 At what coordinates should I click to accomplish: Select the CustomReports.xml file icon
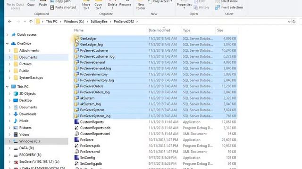click(x=76, y=134)
